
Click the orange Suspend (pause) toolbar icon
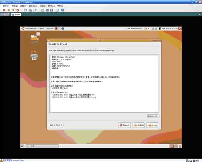tap(9, 10)
